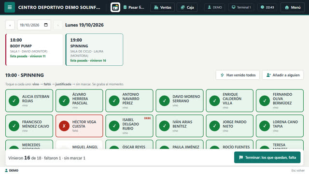Select Terminal 1 in header
The image size is (309, 174).
pyautogui.click(x=241, y=7)
